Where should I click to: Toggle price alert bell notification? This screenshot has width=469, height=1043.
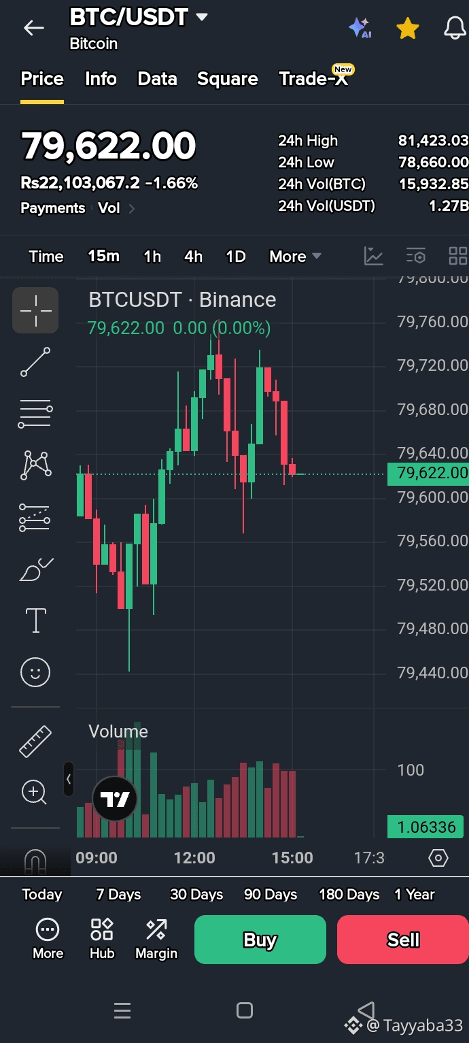(x=455, y=29)
